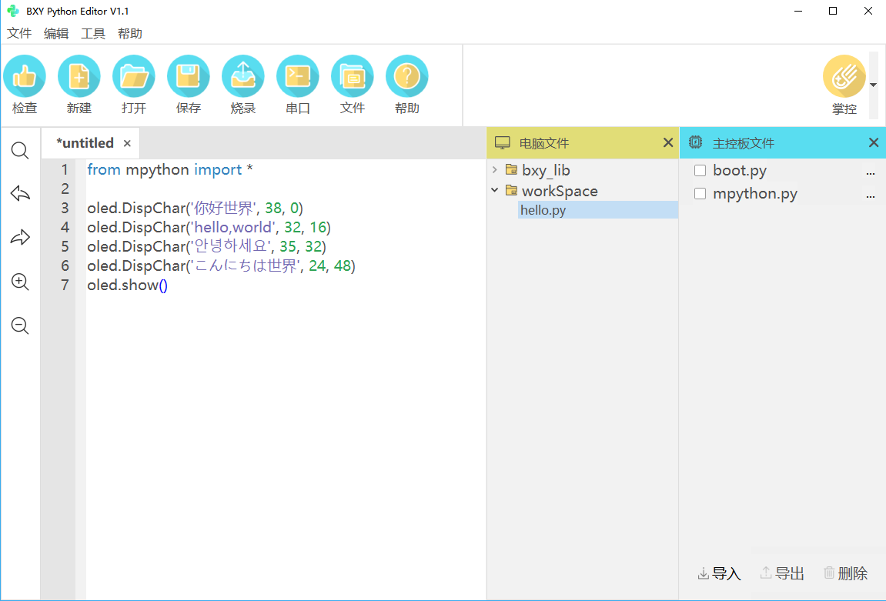886x601 pixels.
Task: Click the 导入 import button
Action: pos(719,573)
